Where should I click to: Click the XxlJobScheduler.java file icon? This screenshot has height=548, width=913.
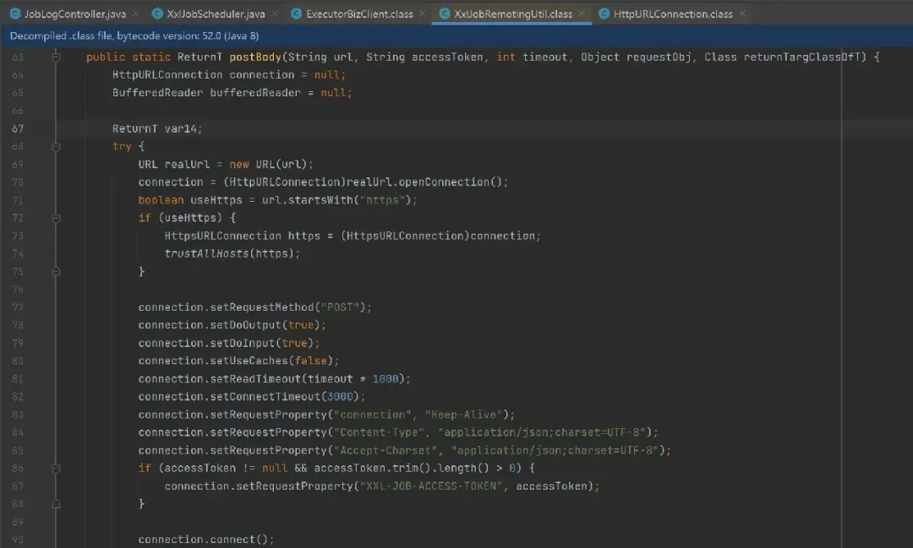pyautogui.click(x=158, y=14)
